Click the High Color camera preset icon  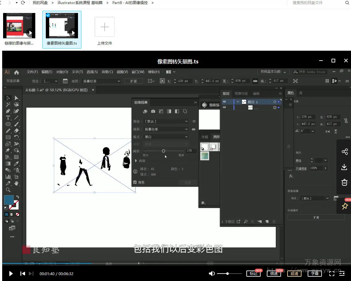(153, 111)
